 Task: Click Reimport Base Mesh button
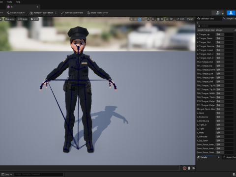pyautogui.click(x=41, y=13)
